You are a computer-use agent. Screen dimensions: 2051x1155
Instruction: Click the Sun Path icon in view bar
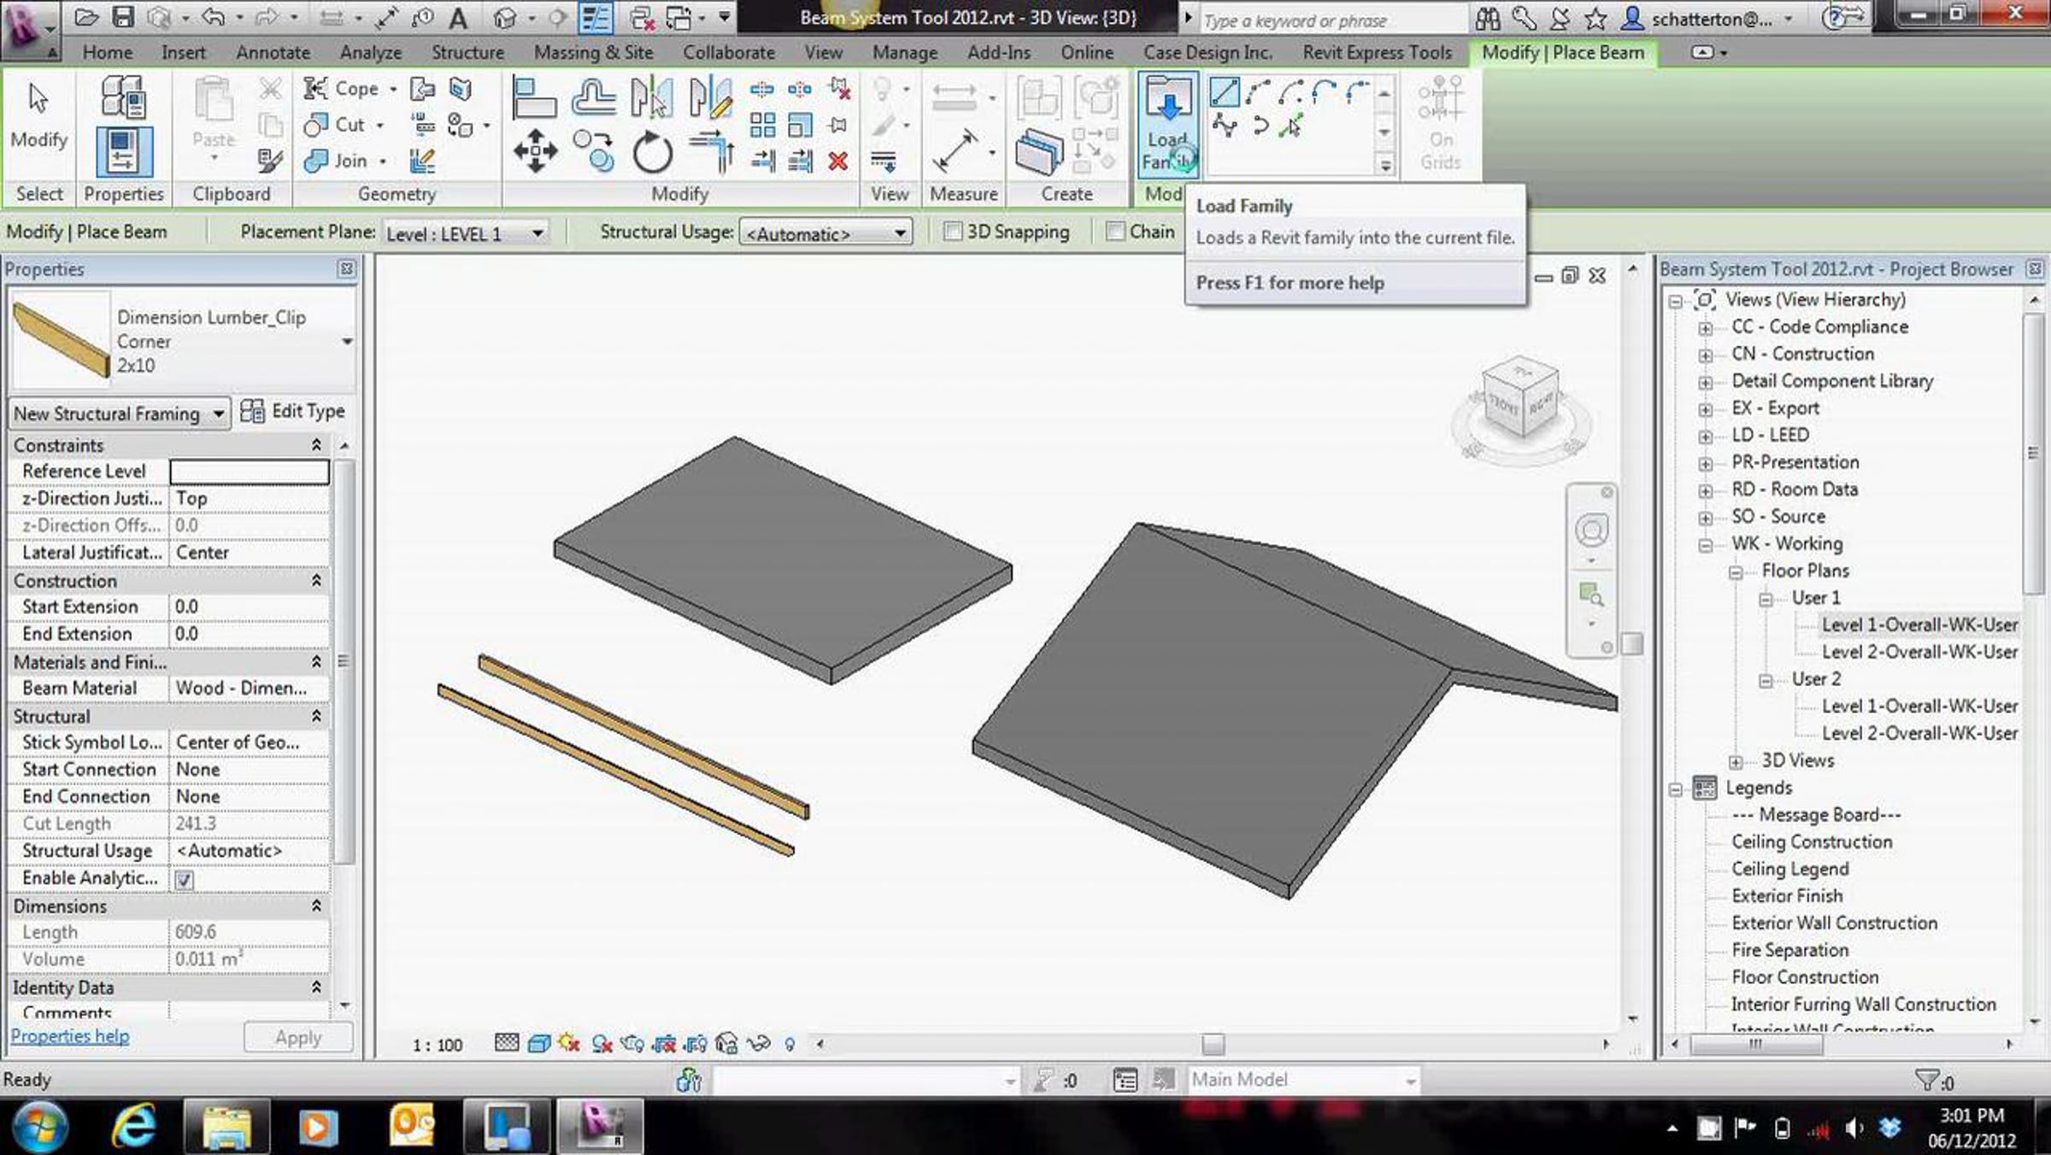(569, 1044)
